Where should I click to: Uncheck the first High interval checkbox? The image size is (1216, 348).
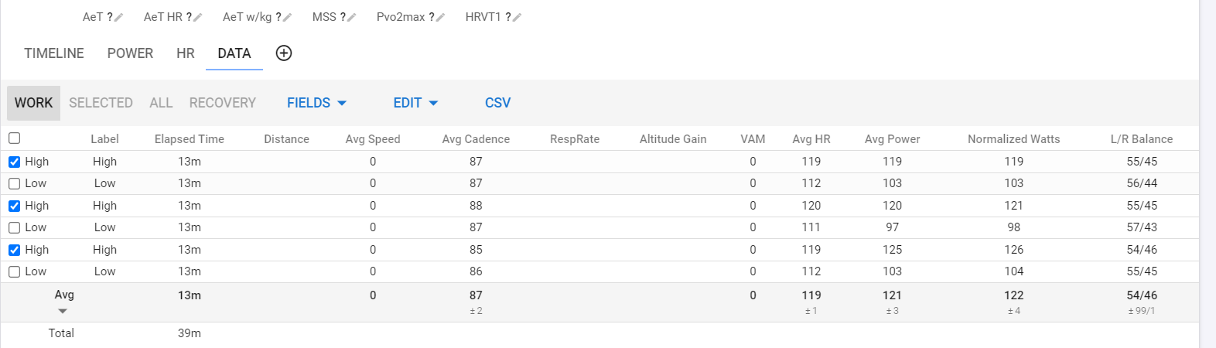tap(14, 162)
